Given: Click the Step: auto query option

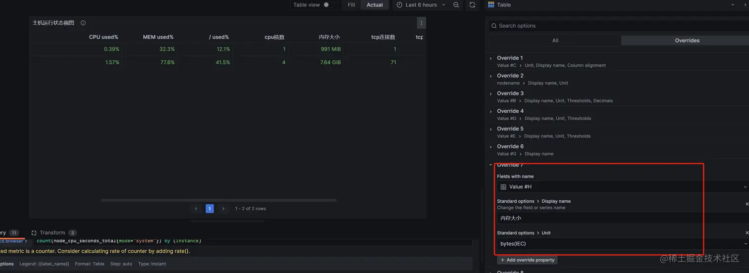Looking at the screenshot, I should coord(121,264).
